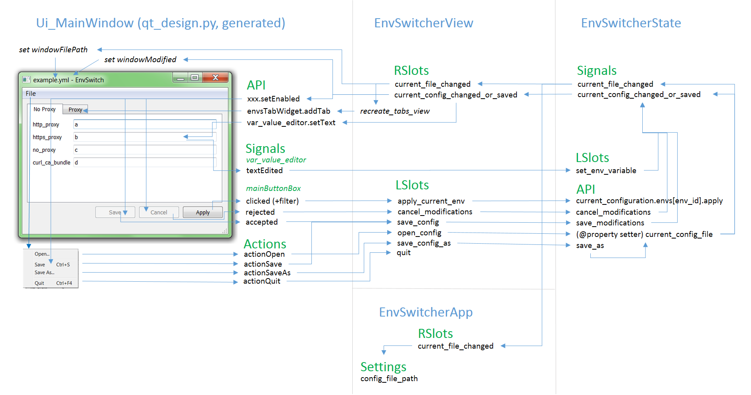751x395 pixels.
Task: Close the EnvSwitch window
Action: pos(216,78)
